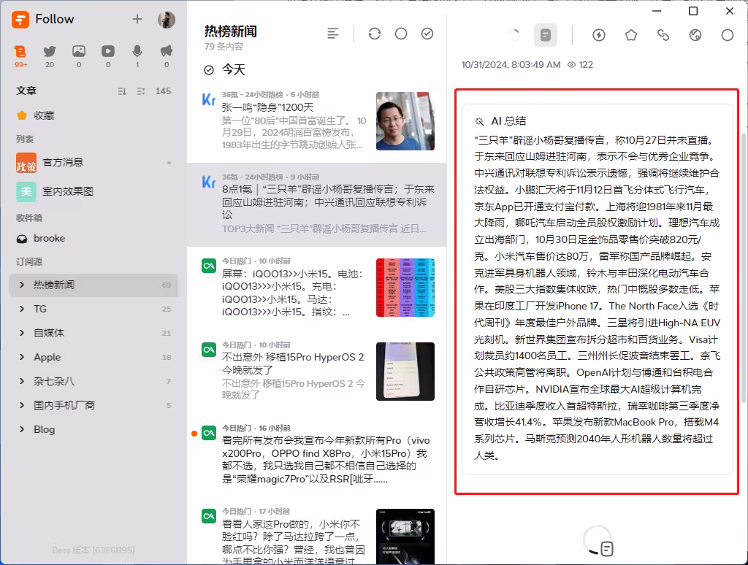Select the microphone audio feed view
The width and height of the screenshot is (748, 565).
(x=137, y=51)
